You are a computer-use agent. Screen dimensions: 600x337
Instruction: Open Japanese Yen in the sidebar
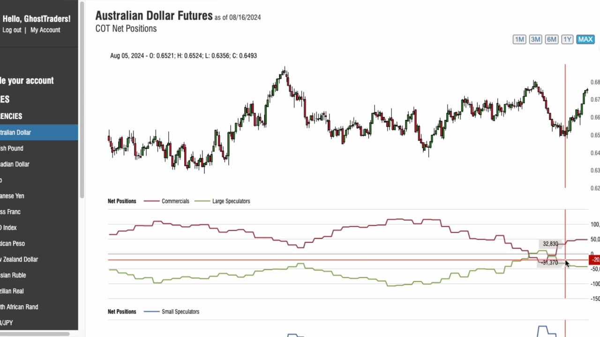point(39,196)
